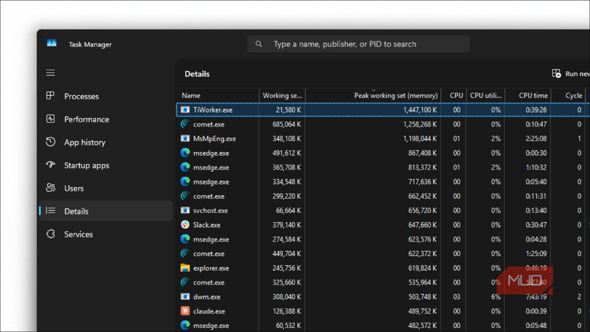Image resolution: width=590 pixels, height=332 pixels.
Task: Click the Details page heading
Action: 197,74
